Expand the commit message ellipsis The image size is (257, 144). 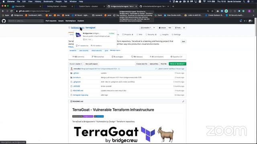[119, 69]
